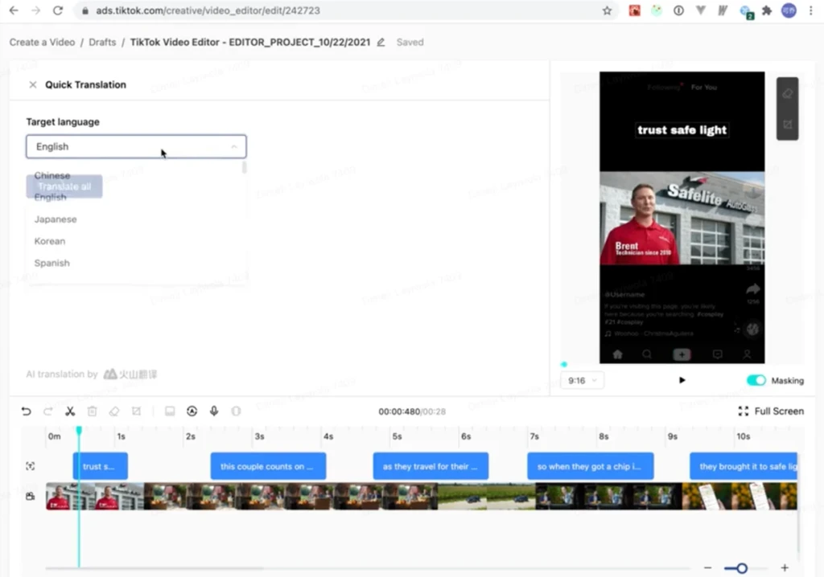
Task: Select Chinese from language list
Action: (52, 175)
